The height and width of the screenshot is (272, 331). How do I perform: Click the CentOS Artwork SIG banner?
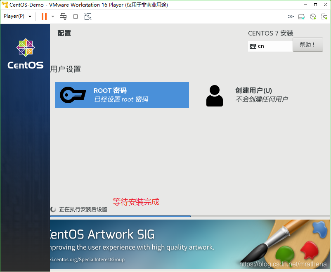click(x=190, y=244)
